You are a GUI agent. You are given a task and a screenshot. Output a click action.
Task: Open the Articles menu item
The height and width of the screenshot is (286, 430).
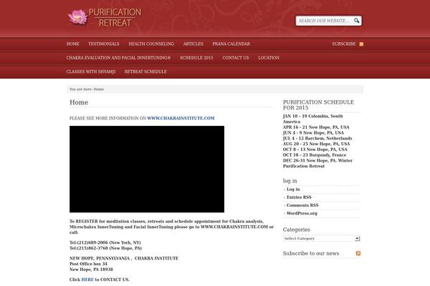pos(193,44)
